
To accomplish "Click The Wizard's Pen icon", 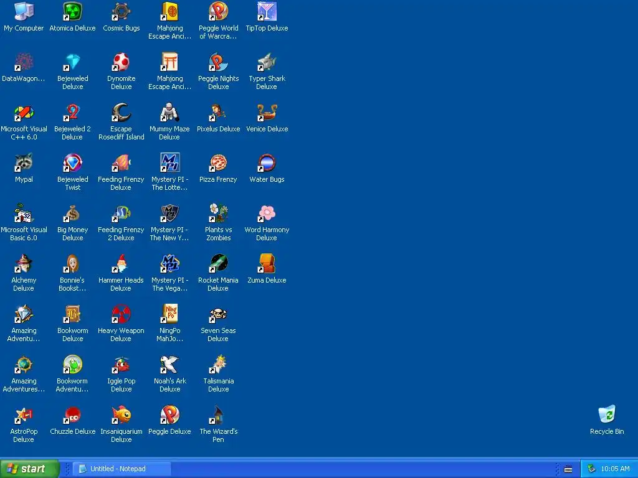I will [x=218, y=415].
